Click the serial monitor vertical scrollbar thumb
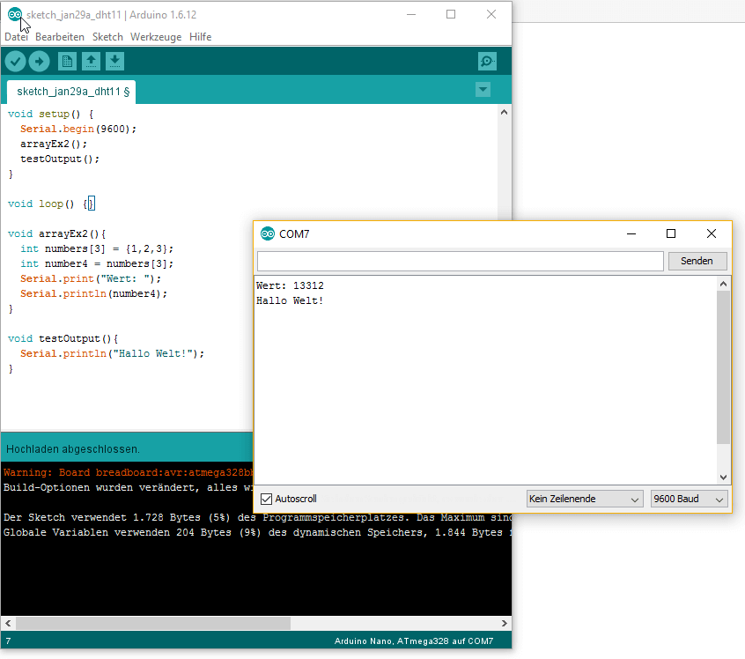Viewport: 745px width, 659px height. 723,367
